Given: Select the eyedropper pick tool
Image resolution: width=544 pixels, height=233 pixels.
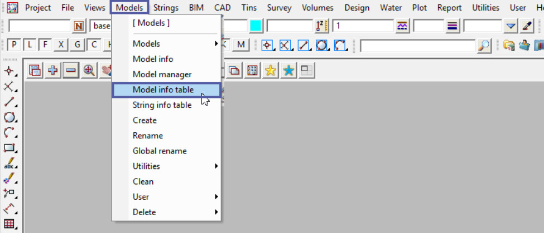Looking at the screenshot, I should [527, 26].
